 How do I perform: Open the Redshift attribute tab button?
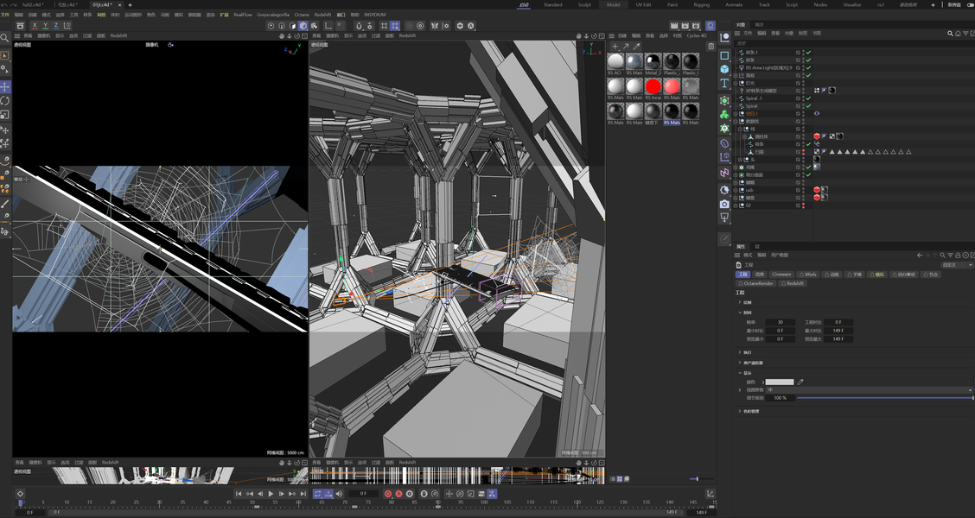tap(793, 283)
